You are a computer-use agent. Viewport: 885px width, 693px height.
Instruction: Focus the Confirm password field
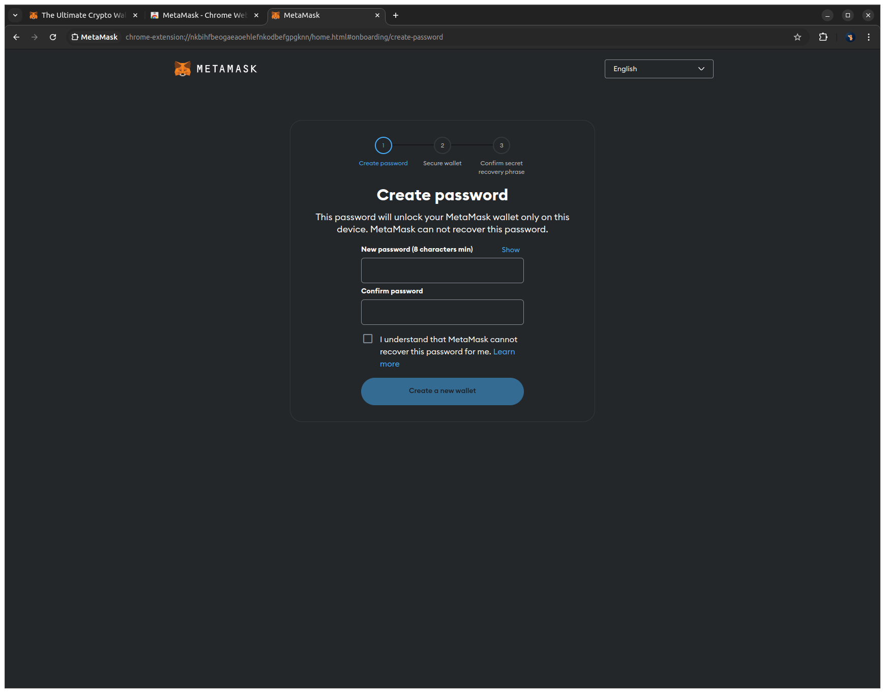click(x=442, y=312)
